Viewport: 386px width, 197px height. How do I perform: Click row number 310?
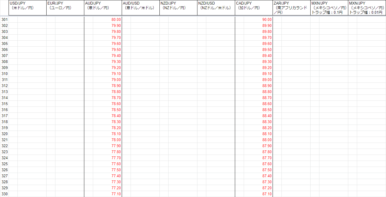pyautogui.click(x=4, y=74)
